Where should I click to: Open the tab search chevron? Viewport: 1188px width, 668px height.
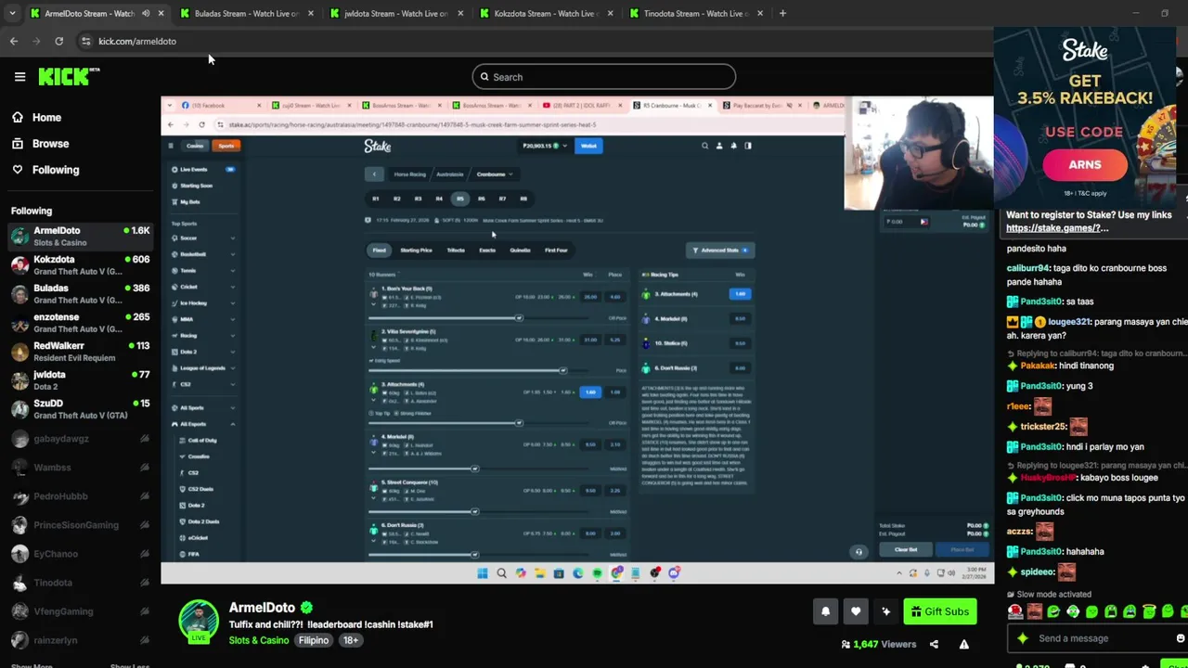click(12, 13)
